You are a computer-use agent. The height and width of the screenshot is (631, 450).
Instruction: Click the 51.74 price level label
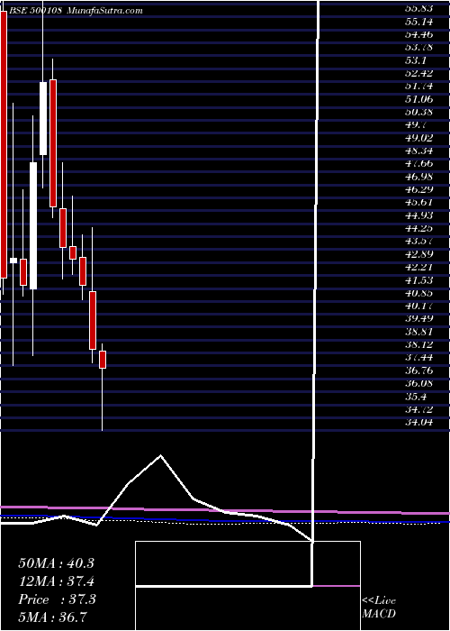(x=418, y=87)
